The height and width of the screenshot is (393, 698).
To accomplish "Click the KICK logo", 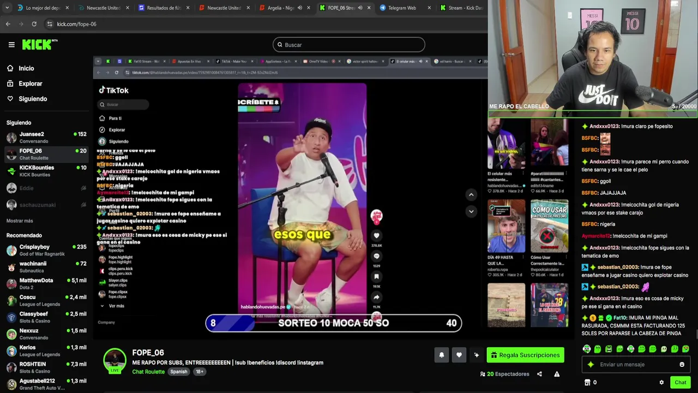I will [x=39, y=44].
